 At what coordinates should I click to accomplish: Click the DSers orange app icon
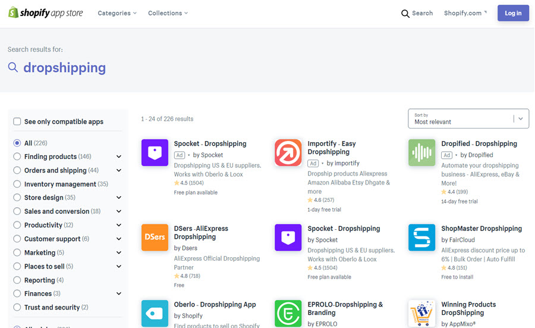pos(155,238)
